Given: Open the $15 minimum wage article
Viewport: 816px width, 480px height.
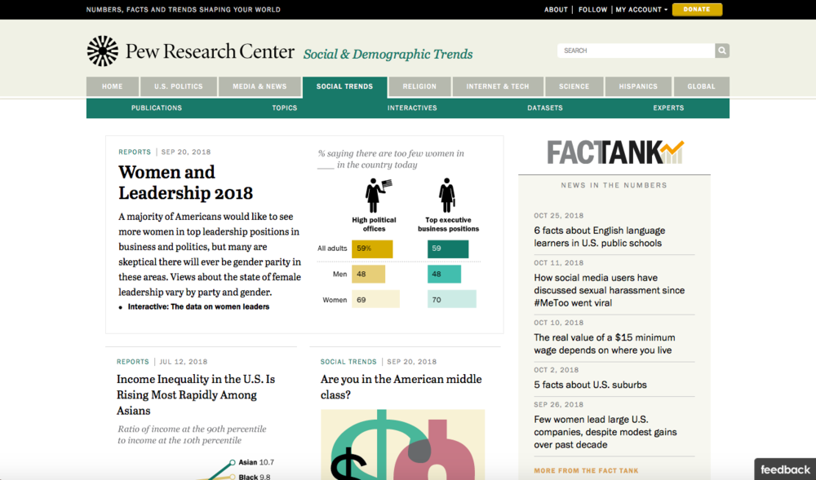Looking at the screenshot, I should (605, 344).
